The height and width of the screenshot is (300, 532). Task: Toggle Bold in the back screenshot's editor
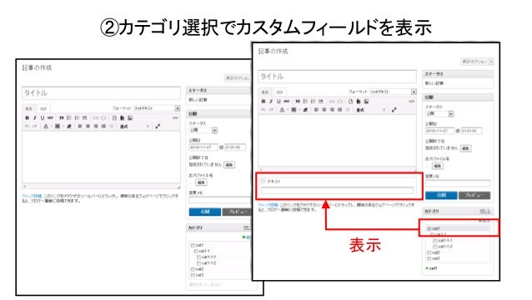(x=28, y=118)
